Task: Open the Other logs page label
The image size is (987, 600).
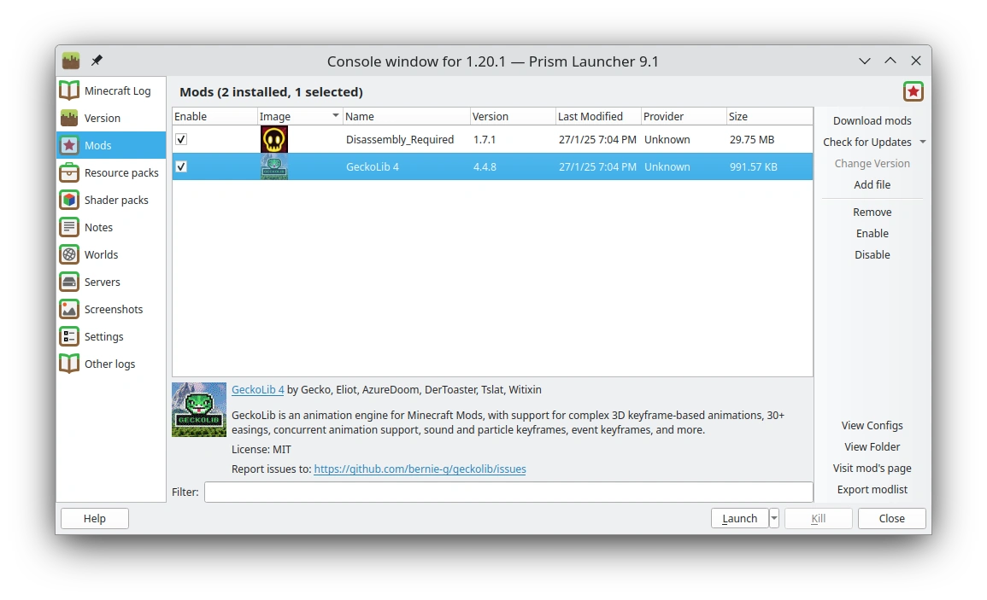Action: [x=110, y=364]
